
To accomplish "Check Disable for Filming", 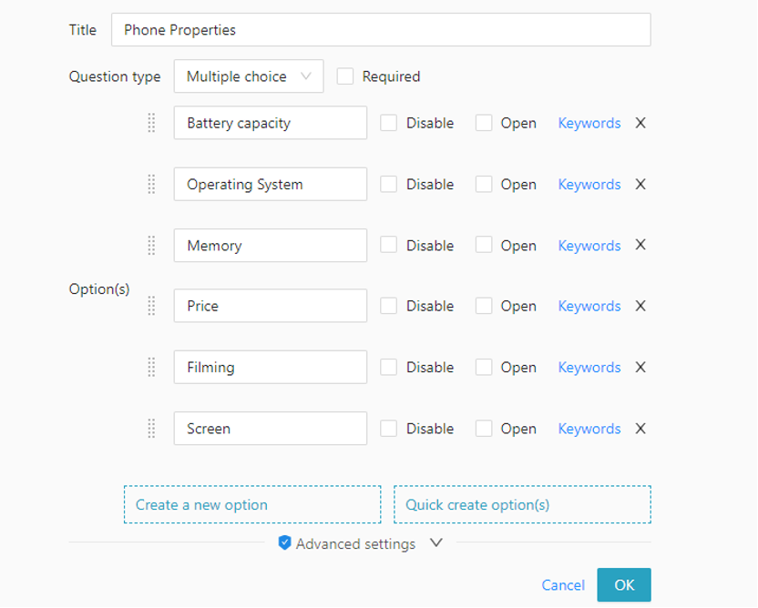I will tap(389, 367).
